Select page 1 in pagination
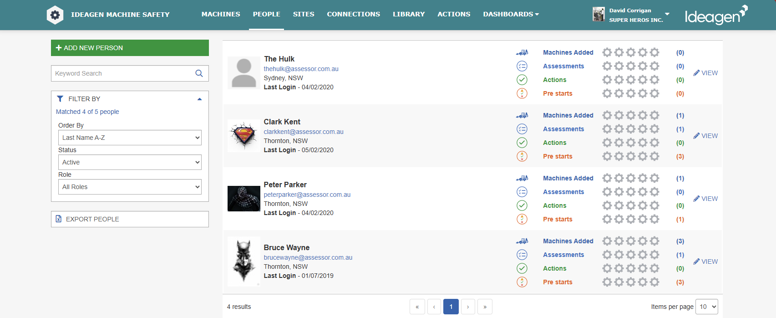Image resolution: width=776 pixels, height=318 pixels. 451,307
